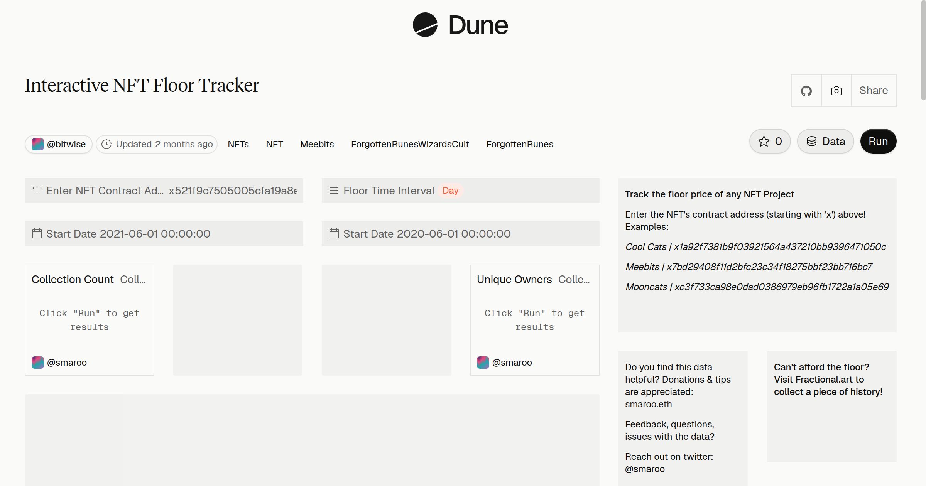Viewport: 926px width, 486px height.
Task: Open @smaroo under Unique Owners
Action: (512, 363)
